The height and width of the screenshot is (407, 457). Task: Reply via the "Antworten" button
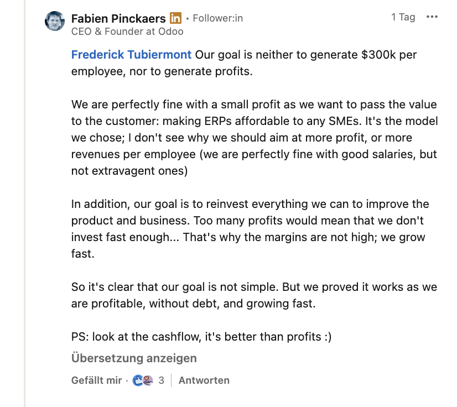coord(204,380)
